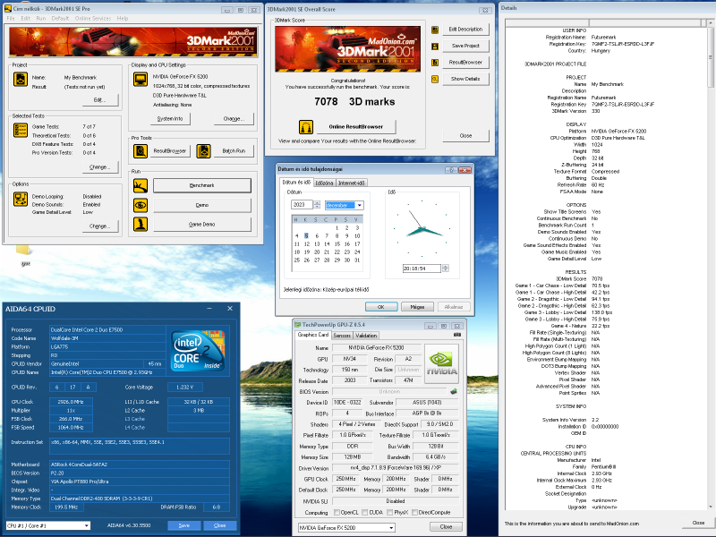The image size is (716, 537).
Task: Click the icon beside Edit Description
Action: click(435, 30)
